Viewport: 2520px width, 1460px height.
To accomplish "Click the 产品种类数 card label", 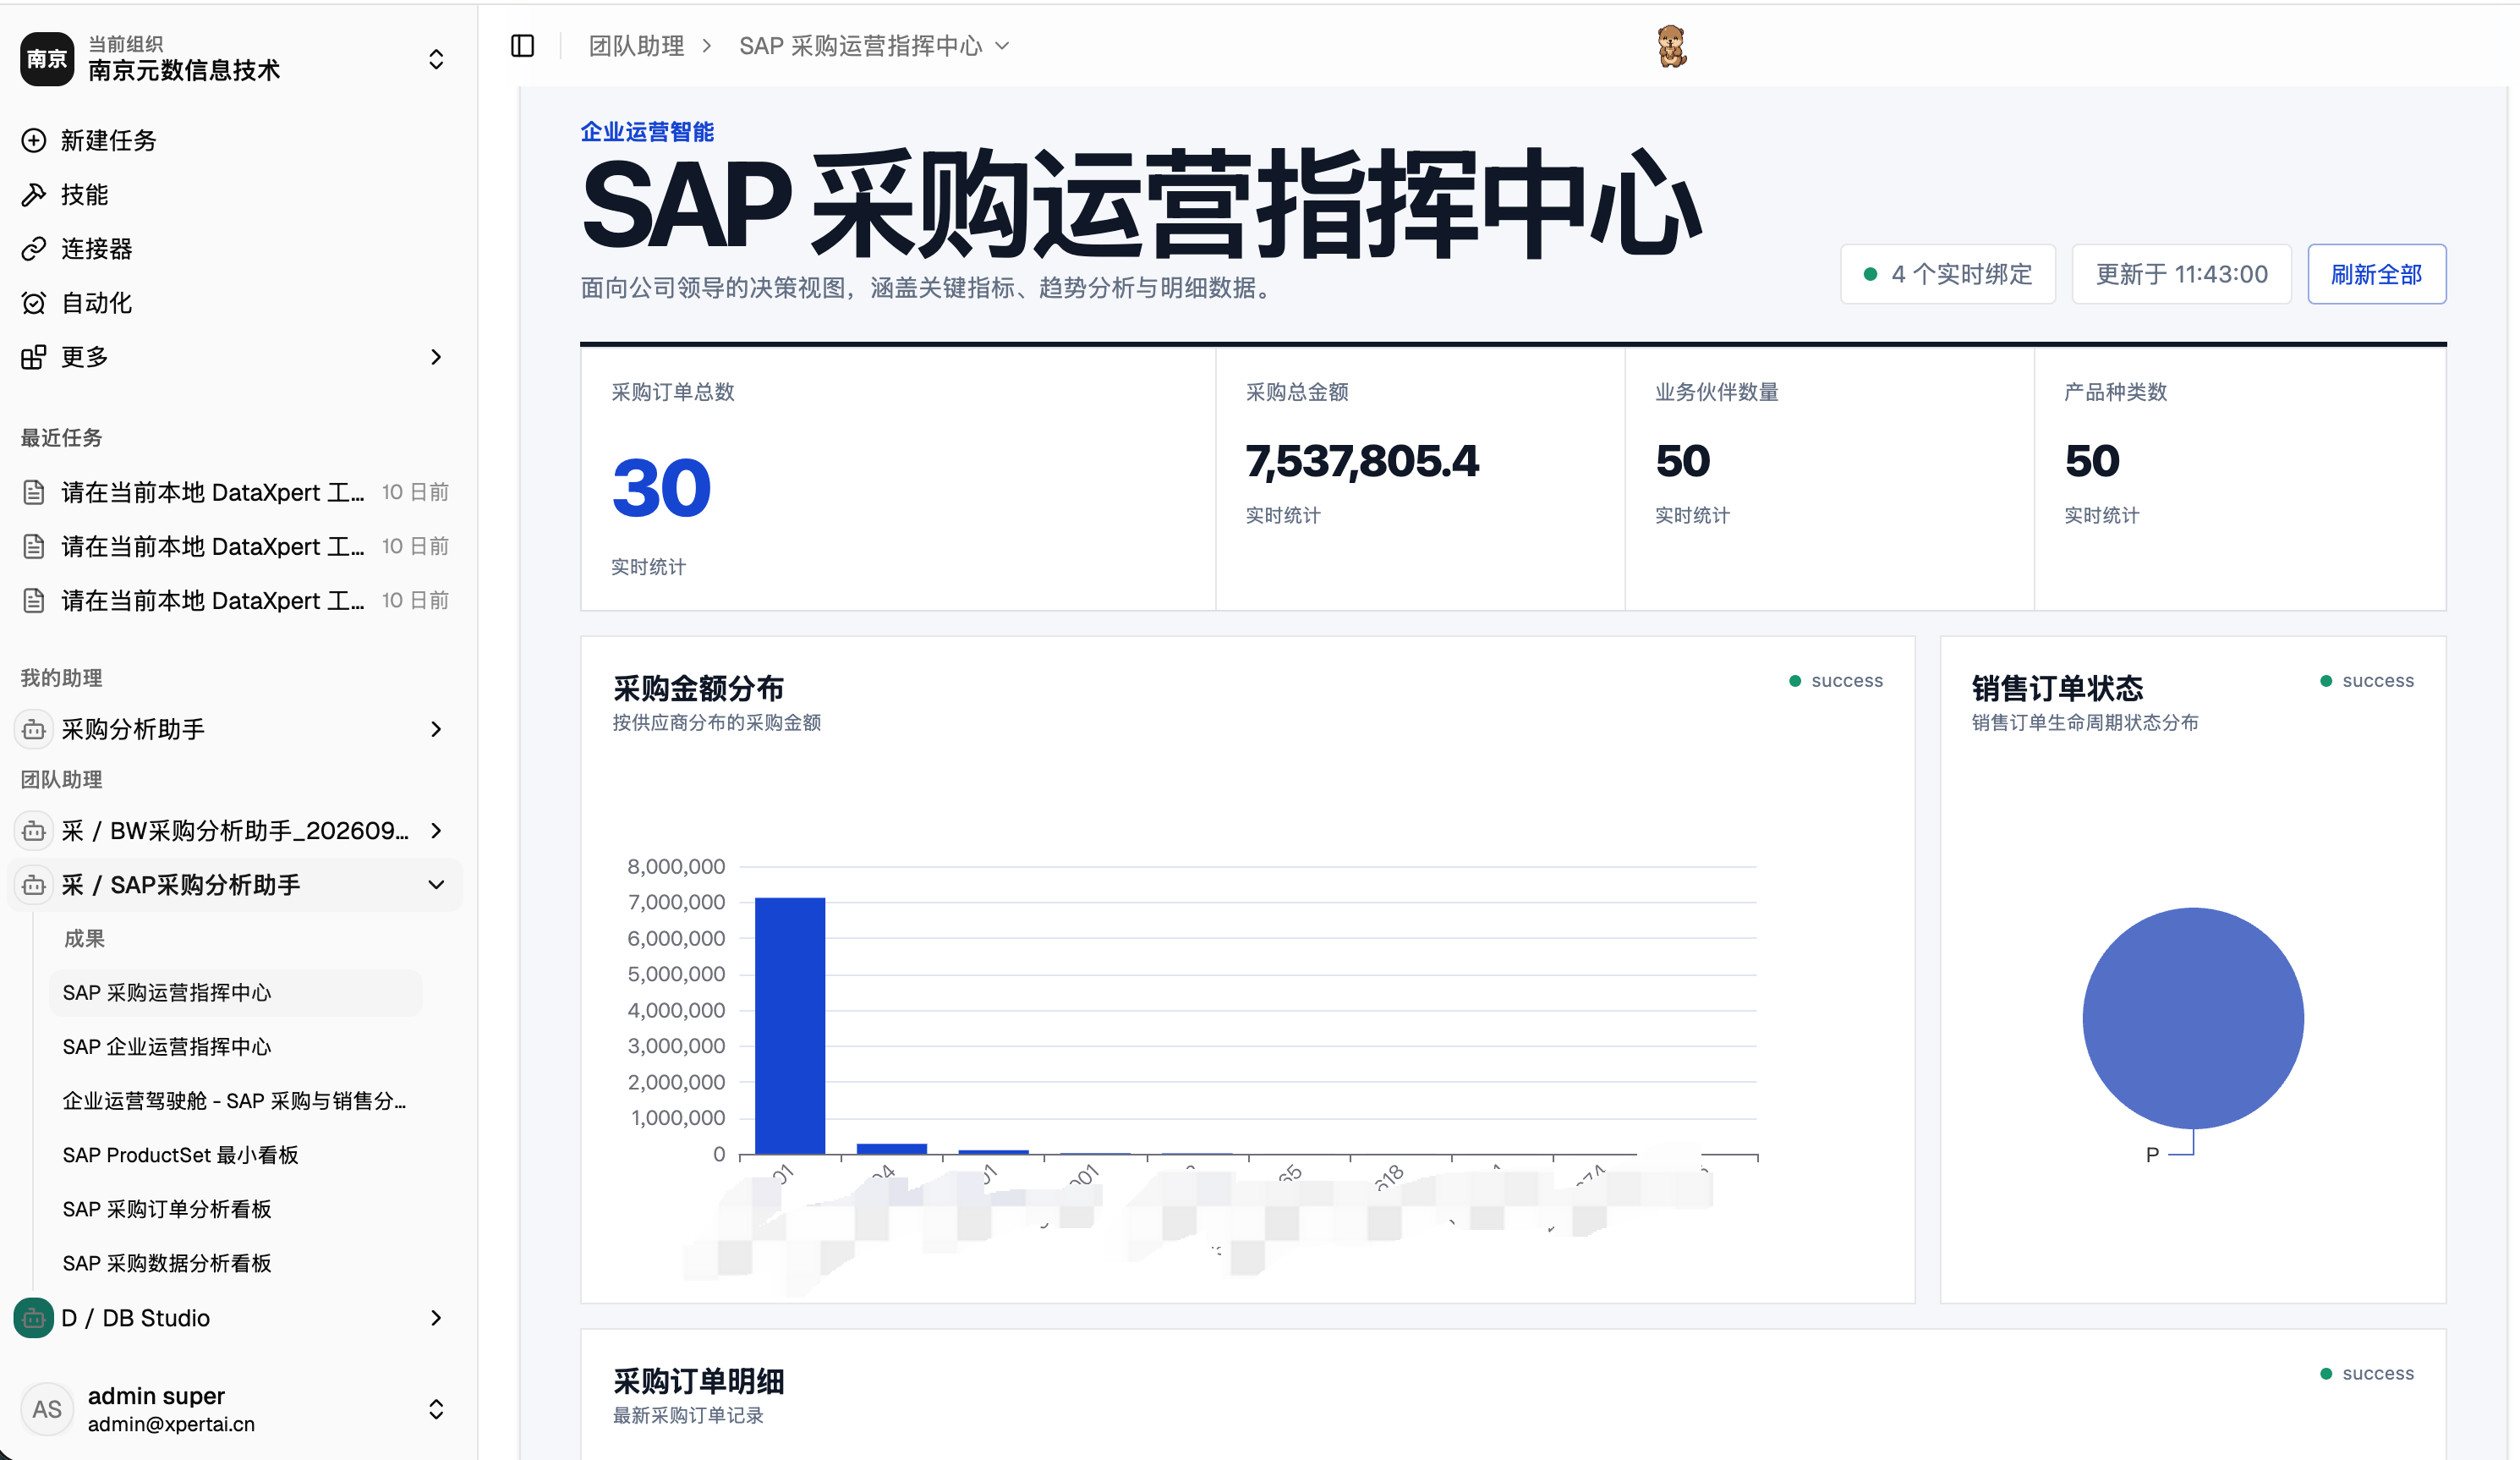I will tap(2116, 392).
